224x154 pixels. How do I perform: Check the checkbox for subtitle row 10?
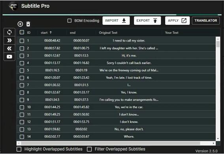22,107
